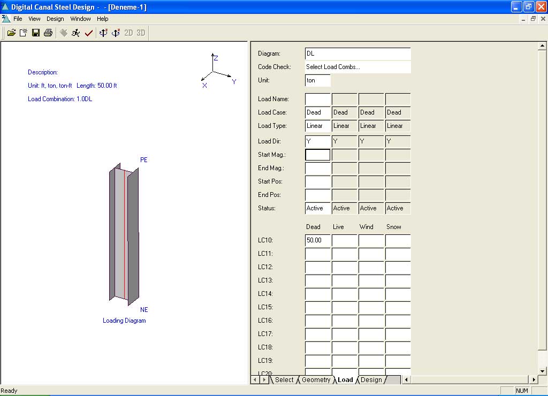Click the greyed-out brush toolbar icon
The height and width of the screenshot is (396, 548).
point(63,33)
